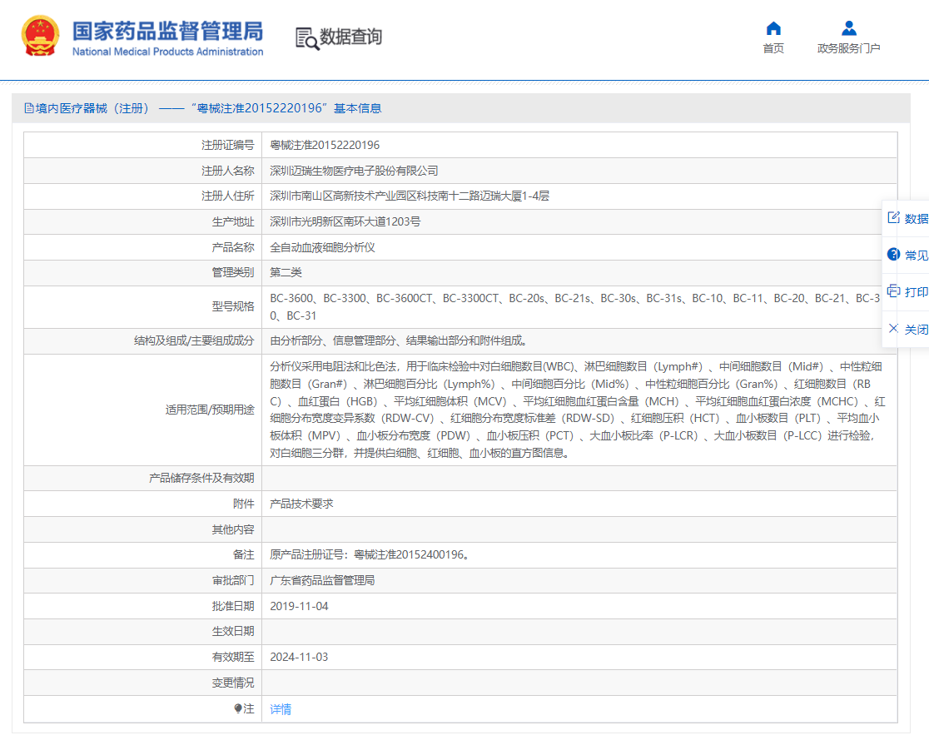
Task: Go to 首页 home icon
Action: pyautogui.click(x=773, y=27)
